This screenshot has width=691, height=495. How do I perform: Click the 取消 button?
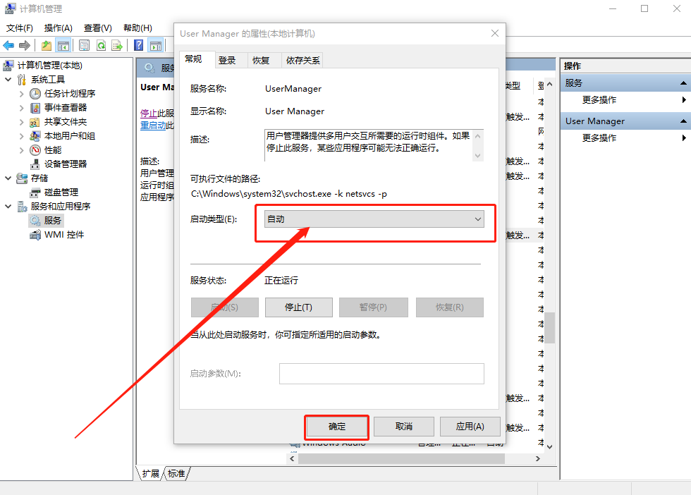coord(403,427)
